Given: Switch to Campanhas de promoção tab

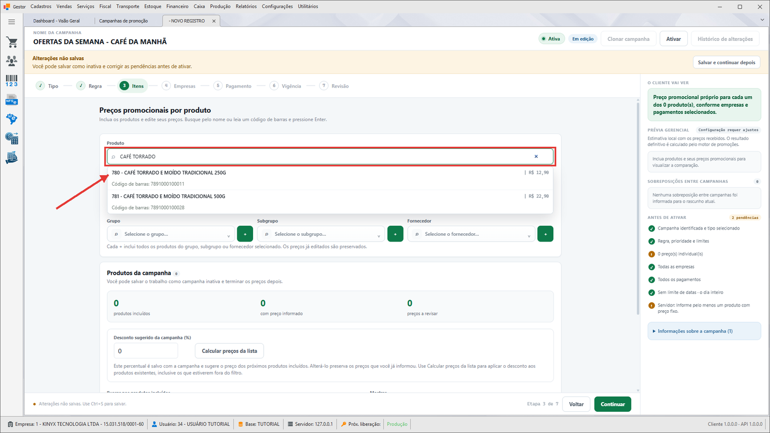Looking at the screenshot, I should (x=123, y=21).
